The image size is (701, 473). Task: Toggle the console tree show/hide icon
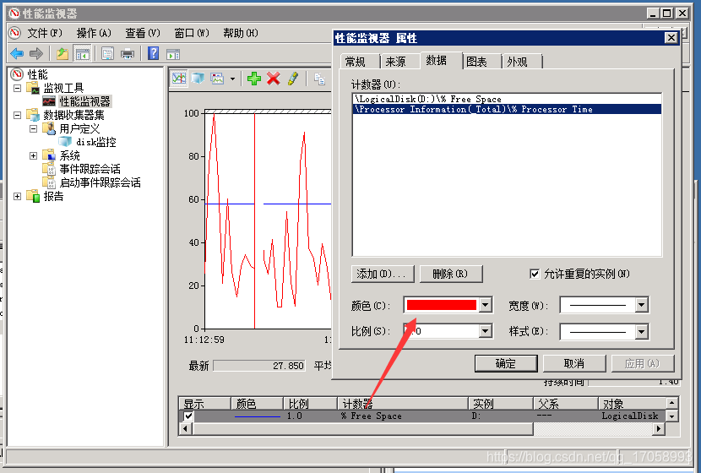point(83,54)
